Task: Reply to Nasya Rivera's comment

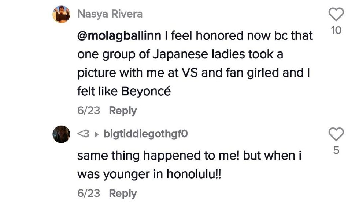Action: pyautogui.click(x=123, y=111)
